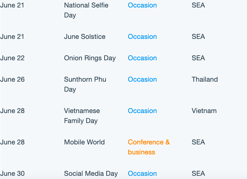The image size is (247, 179).
Task: Click the Thailand region cell
Action: (x=205, y=80)
